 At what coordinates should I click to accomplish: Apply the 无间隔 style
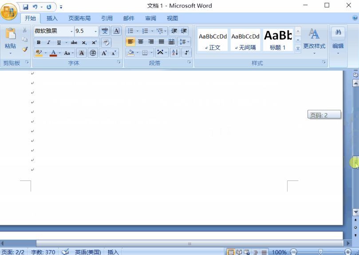pyautogui.click(x=245, y=40)
